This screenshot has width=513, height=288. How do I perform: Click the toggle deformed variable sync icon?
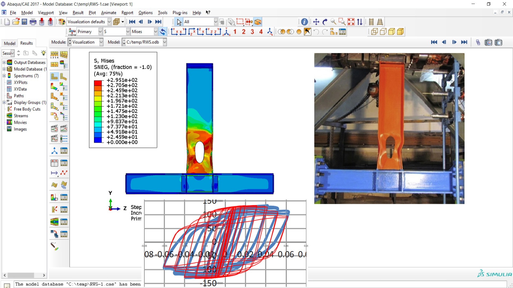[163, 32]
